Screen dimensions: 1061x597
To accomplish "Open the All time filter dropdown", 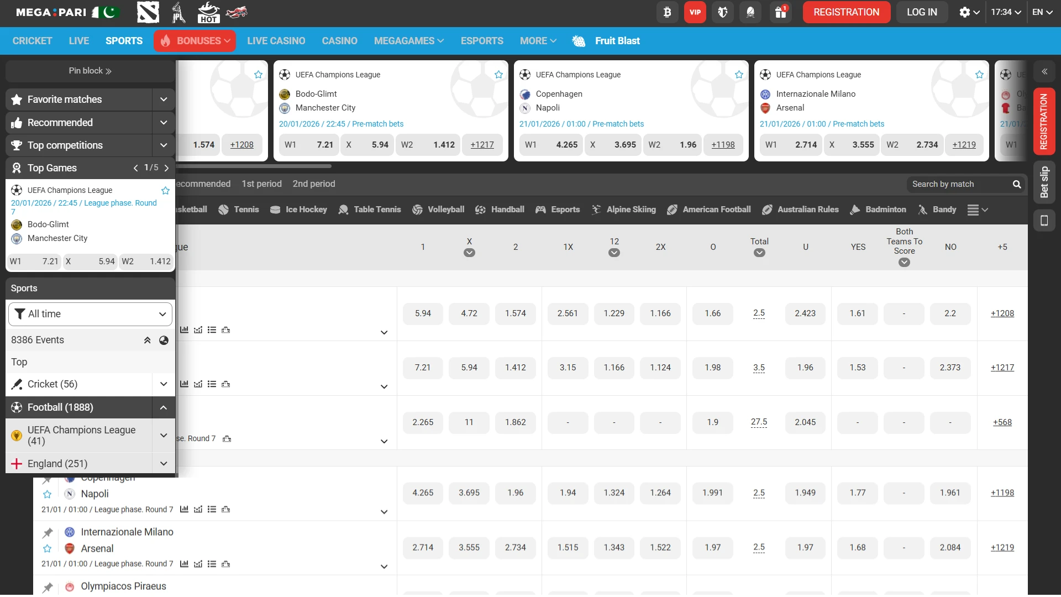I will 90,313.
